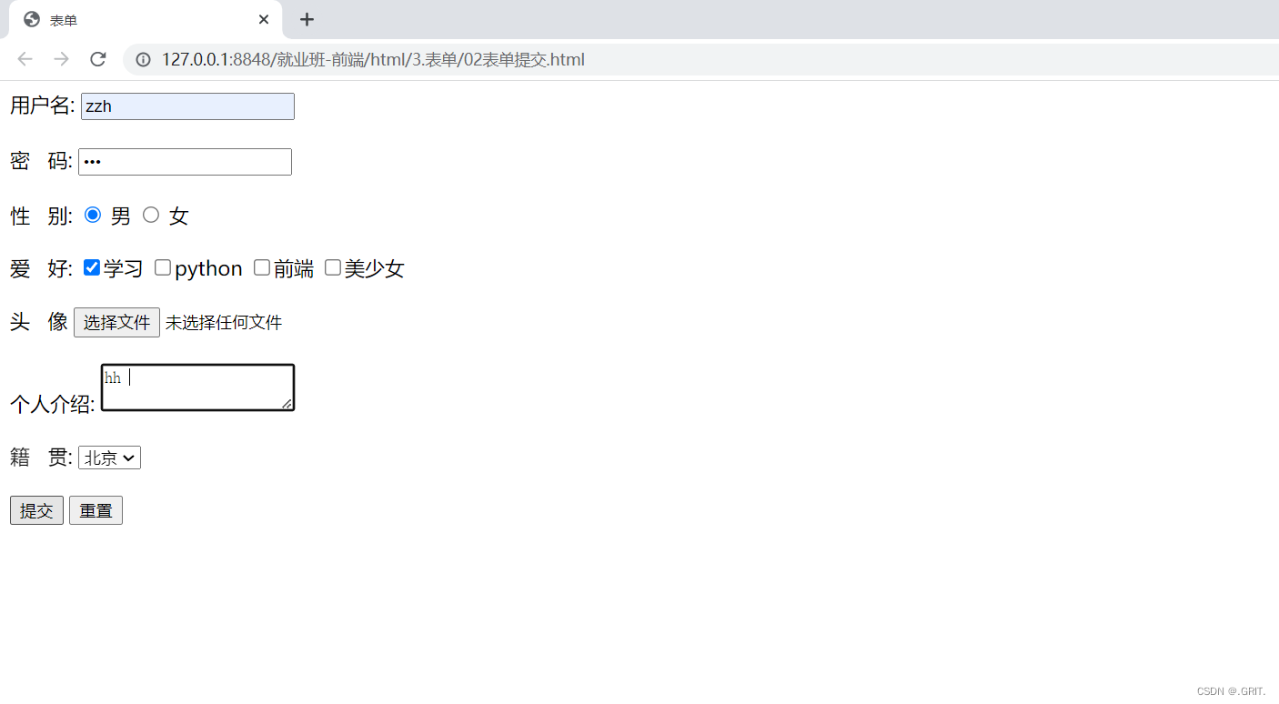Image resolution: width=1279 pixels, height=704 pixels.
Task: Click the 密码 password field
Action: (185, 162)
